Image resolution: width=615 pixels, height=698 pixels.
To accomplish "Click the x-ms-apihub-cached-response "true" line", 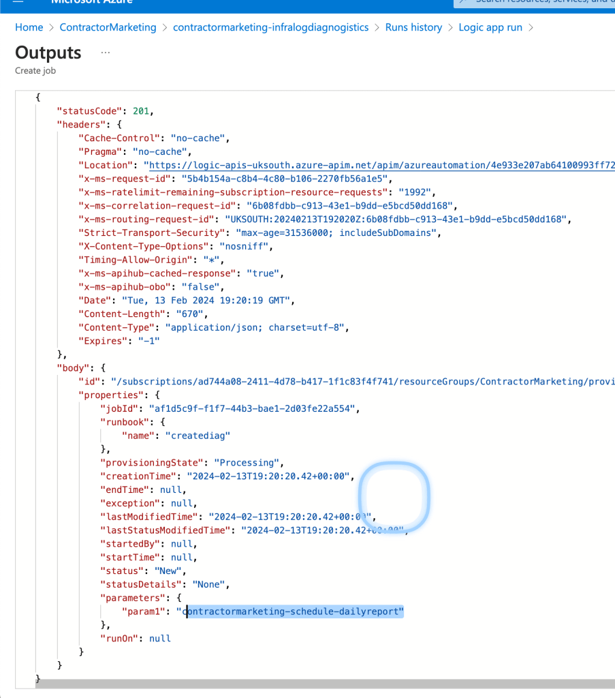I will pyautogui.click(x=181, y=273).
